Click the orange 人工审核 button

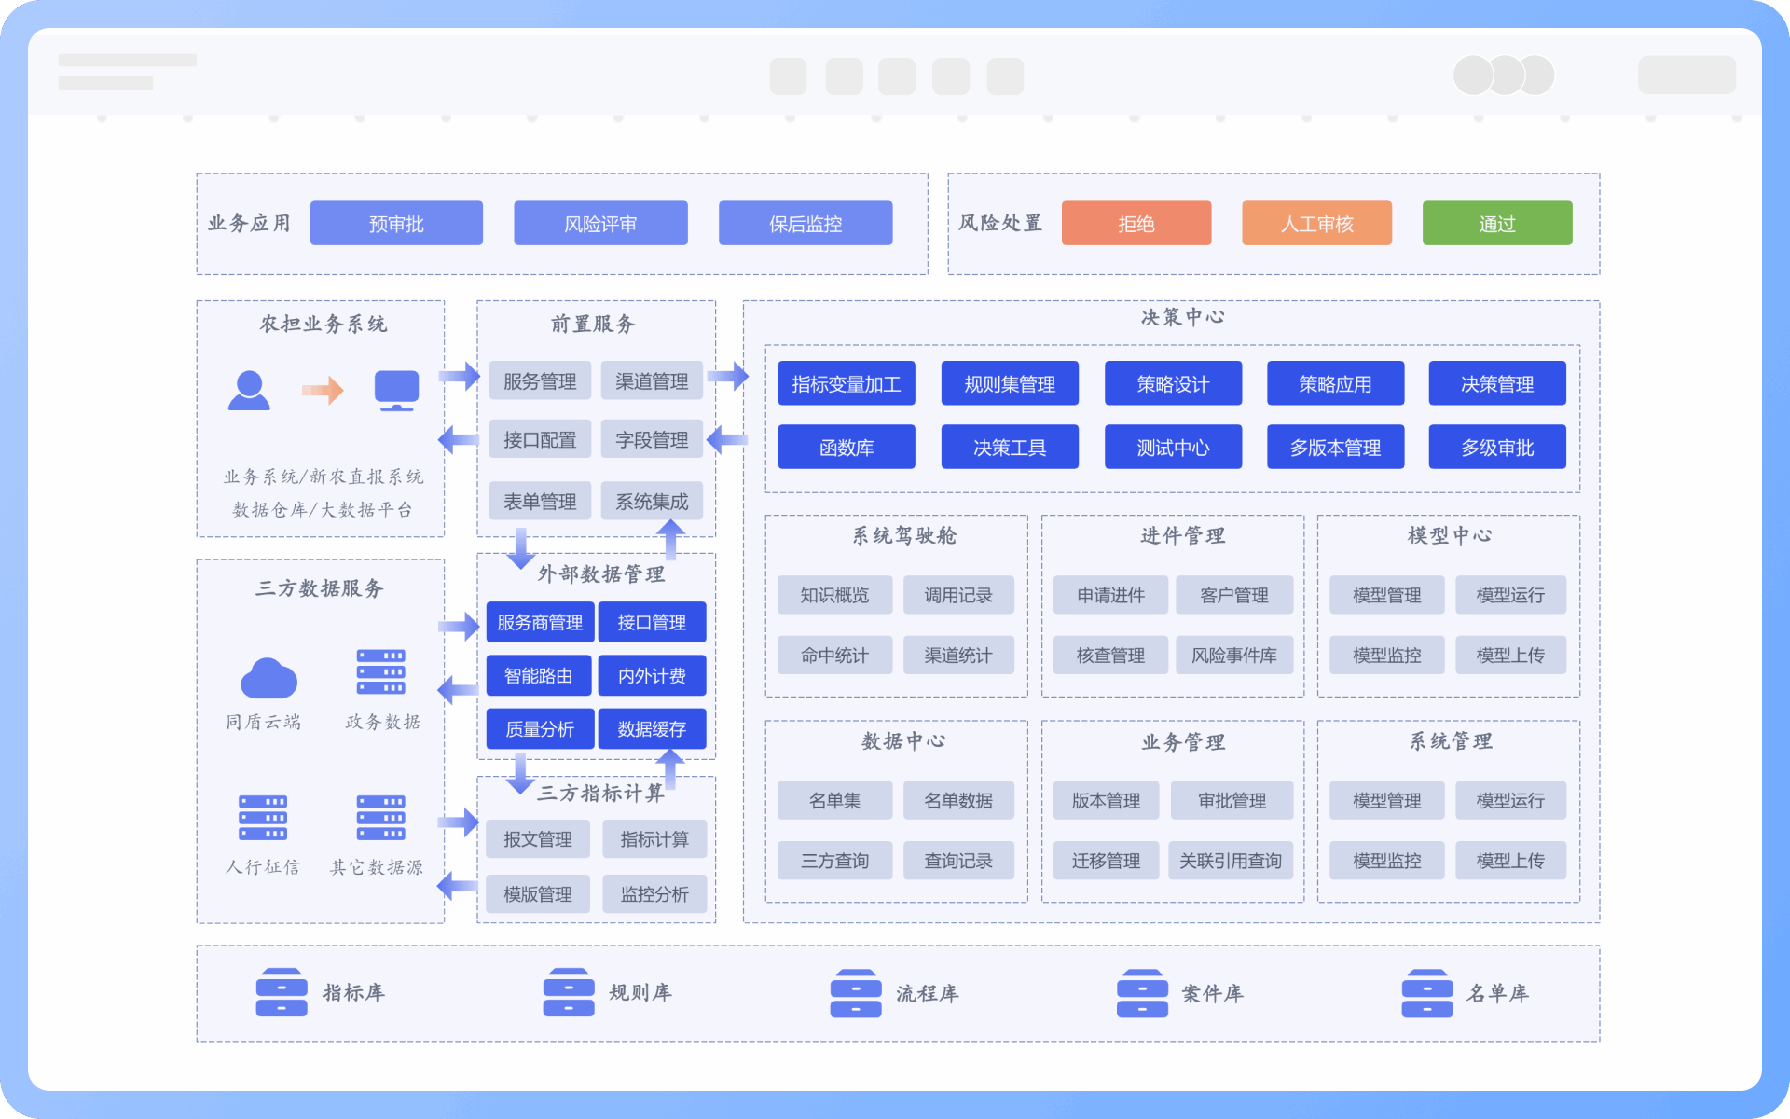coord(1316,224)
